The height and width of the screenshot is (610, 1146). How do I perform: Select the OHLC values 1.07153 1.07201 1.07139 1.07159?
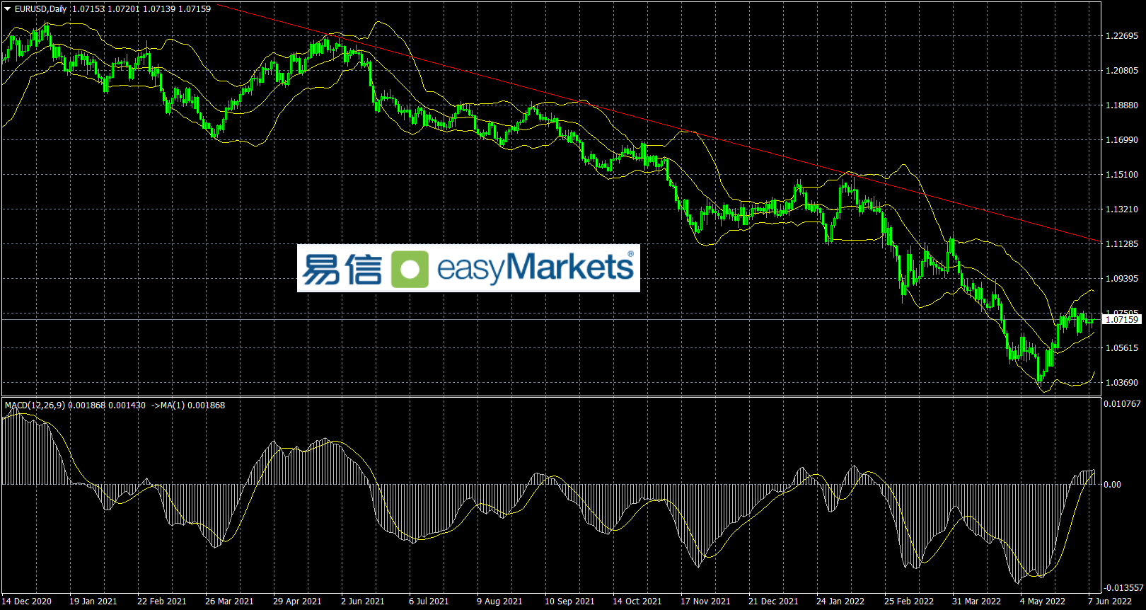click(x=141, y=9)
